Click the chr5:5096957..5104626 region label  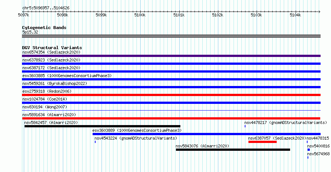pyautogui.click(x=46, y=8)
